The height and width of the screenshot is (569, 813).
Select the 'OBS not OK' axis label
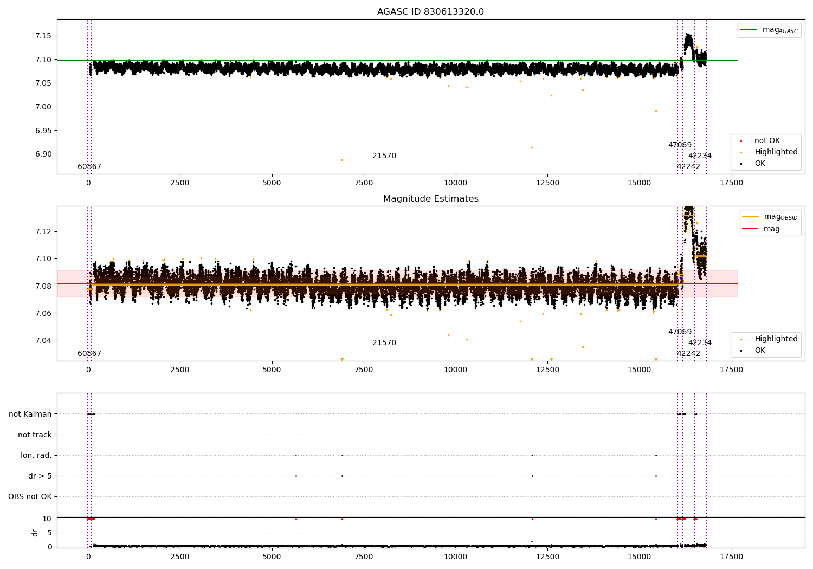[30, 496]
